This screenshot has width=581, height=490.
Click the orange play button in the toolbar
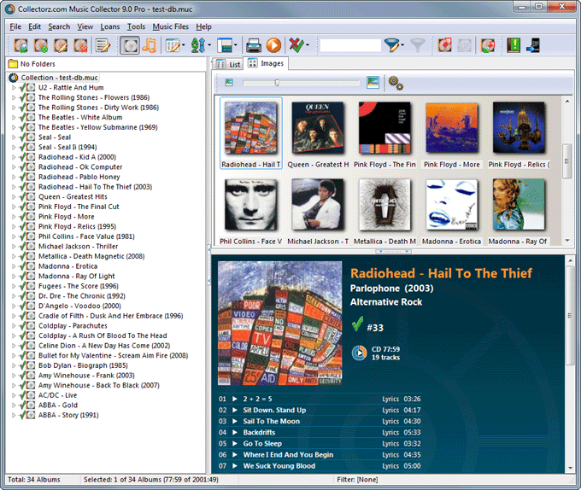point(273,45)
